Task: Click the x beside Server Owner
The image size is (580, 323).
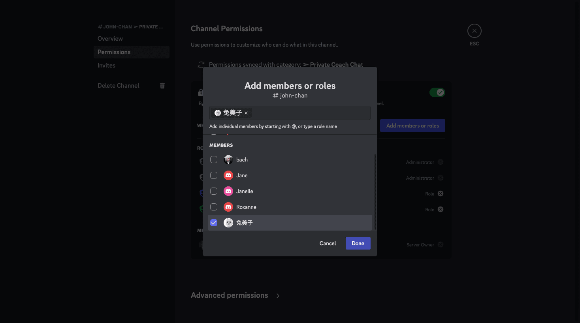Action: click(441, 244)
